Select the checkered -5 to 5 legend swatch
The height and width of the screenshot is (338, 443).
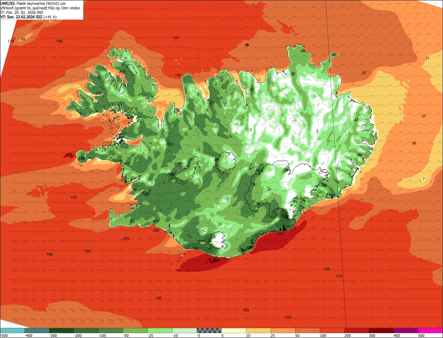pos(209,330)
